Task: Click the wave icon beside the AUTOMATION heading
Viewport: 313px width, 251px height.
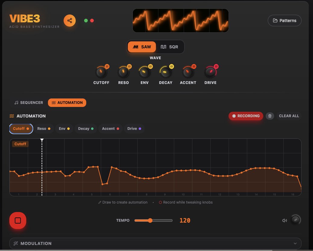Action: click(x=12, y=116)
